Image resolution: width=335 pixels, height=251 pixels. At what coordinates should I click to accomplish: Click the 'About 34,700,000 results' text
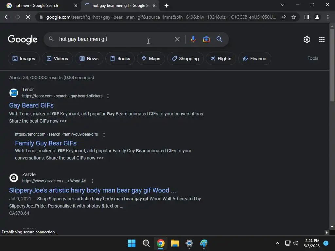pos(51,77)
